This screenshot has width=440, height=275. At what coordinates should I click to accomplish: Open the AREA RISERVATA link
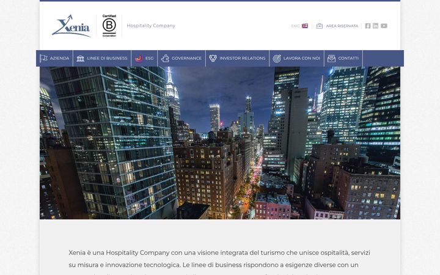click(342, 26)
